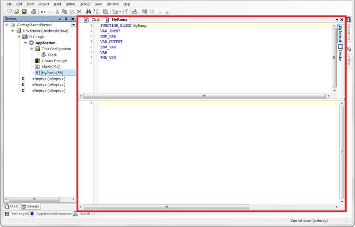Open the Messages bottom tab
Viewport: 355px width, 227px height.
(16, 214)
